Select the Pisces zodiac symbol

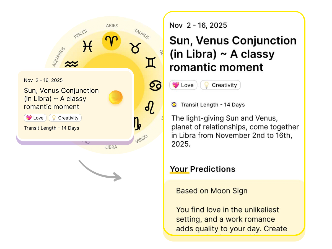[87, 46]
